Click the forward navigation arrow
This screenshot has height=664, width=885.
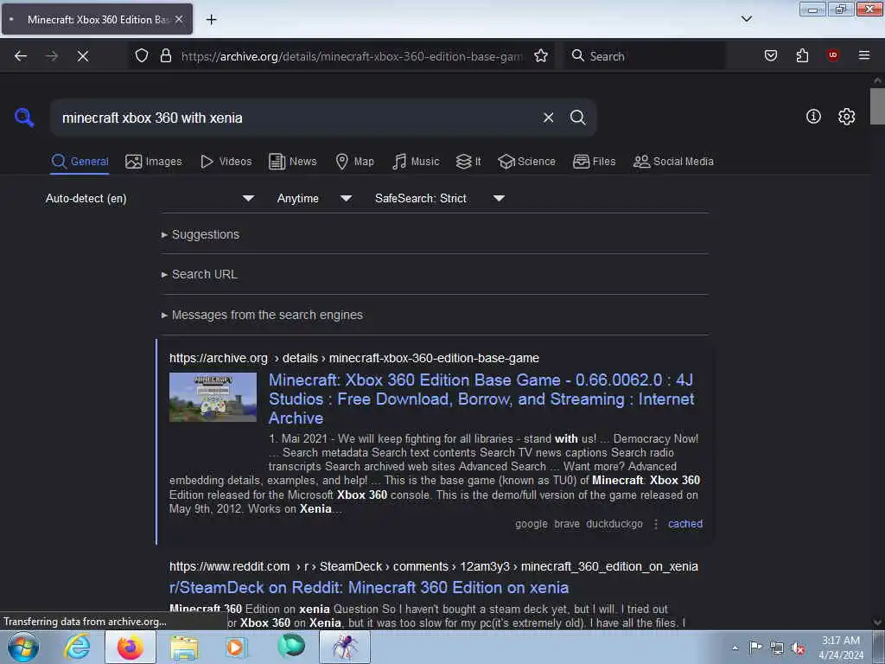(51, 56)
